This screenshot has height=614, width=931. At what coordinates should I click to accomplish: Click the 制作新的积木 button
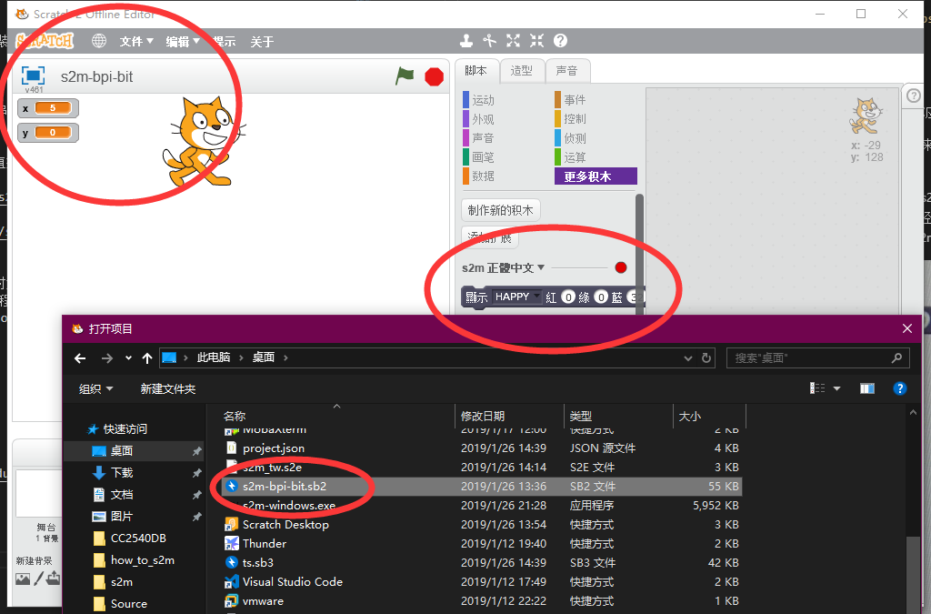[500, 210]
